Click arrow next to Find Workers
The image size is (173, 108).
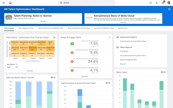click(164, 51)
